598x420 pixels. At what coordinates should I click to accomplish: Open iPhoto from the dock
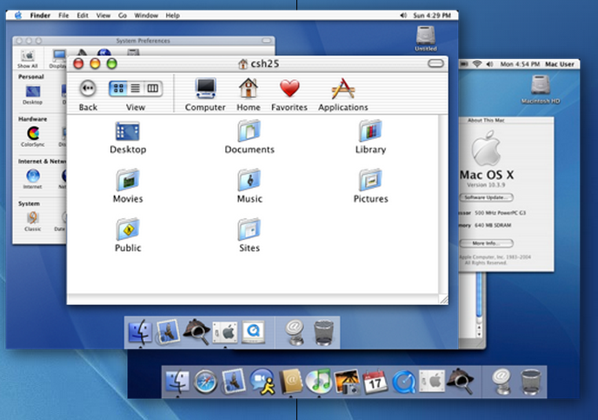click(347, 381)
